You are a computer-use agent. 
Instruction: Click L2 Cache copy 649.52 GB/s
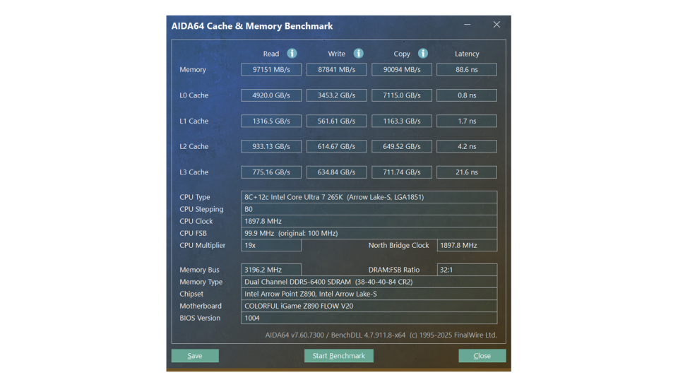[x=402, y=147]
